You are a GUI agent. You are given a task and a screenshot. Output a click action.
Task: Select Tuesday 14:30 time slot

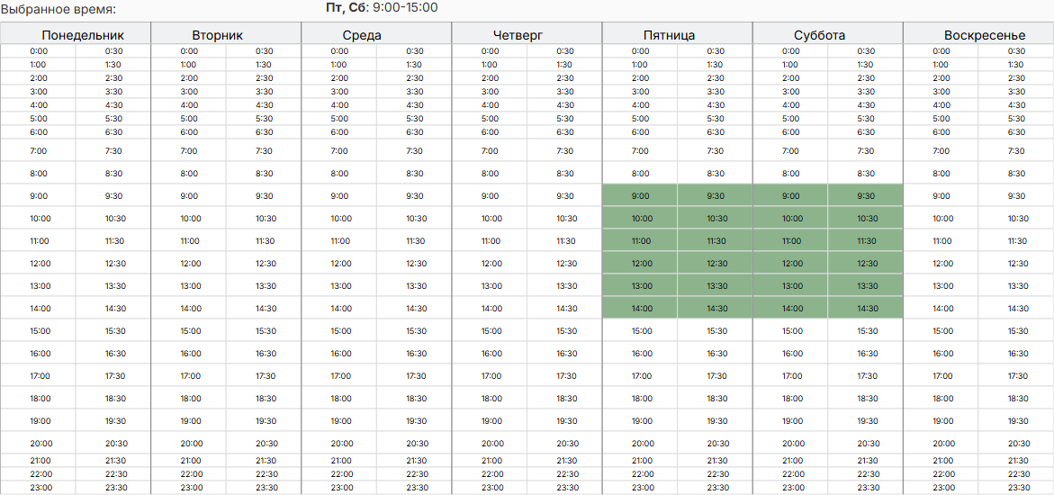tap(264, 308)
